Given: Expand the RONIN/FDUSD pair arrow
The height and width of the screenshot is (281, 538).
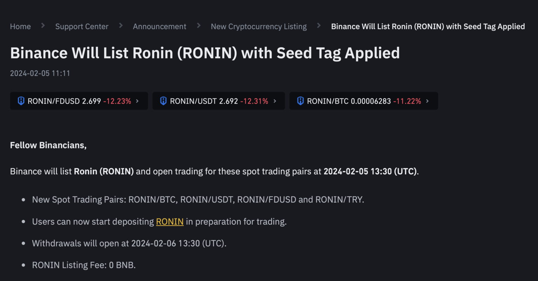Looking at the screenshot, I should (137, 101).
